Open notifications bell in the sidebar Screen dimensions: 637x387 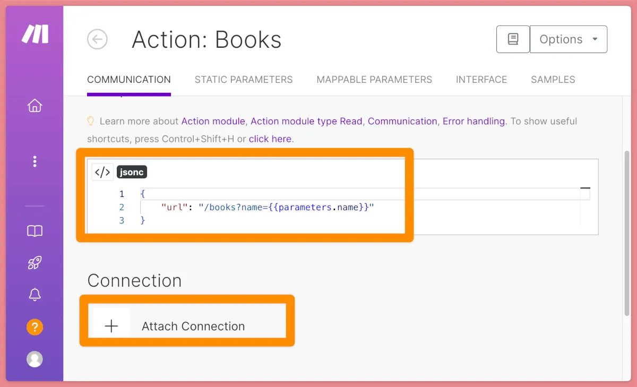35,295
